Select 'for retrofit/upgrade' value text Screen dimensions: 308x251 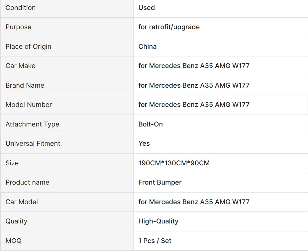[169, 27]
